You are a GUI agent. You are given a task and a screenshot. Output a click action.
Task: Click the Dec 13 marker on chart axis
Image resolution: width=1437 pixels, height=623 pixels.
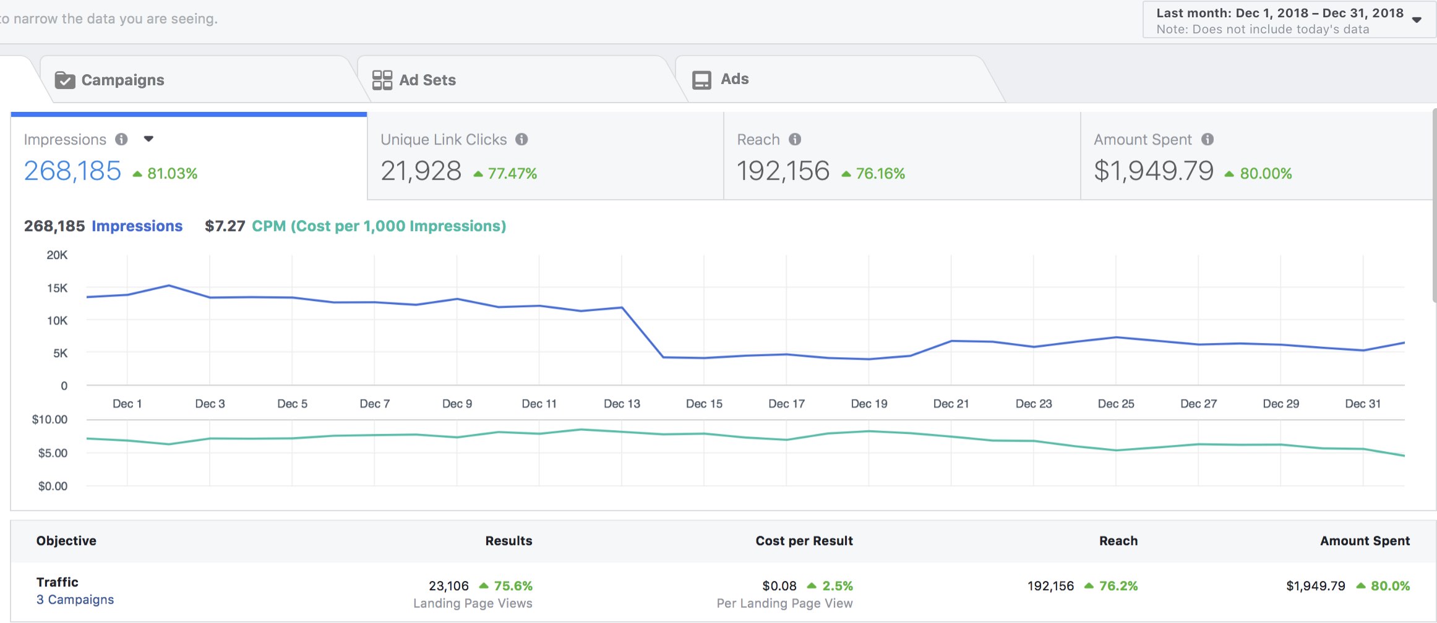(622, 404)
